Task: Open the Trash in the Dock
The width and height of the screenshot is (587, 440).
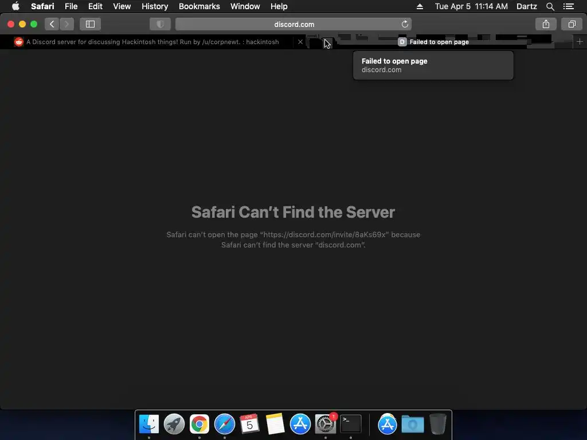Action: 437,425
